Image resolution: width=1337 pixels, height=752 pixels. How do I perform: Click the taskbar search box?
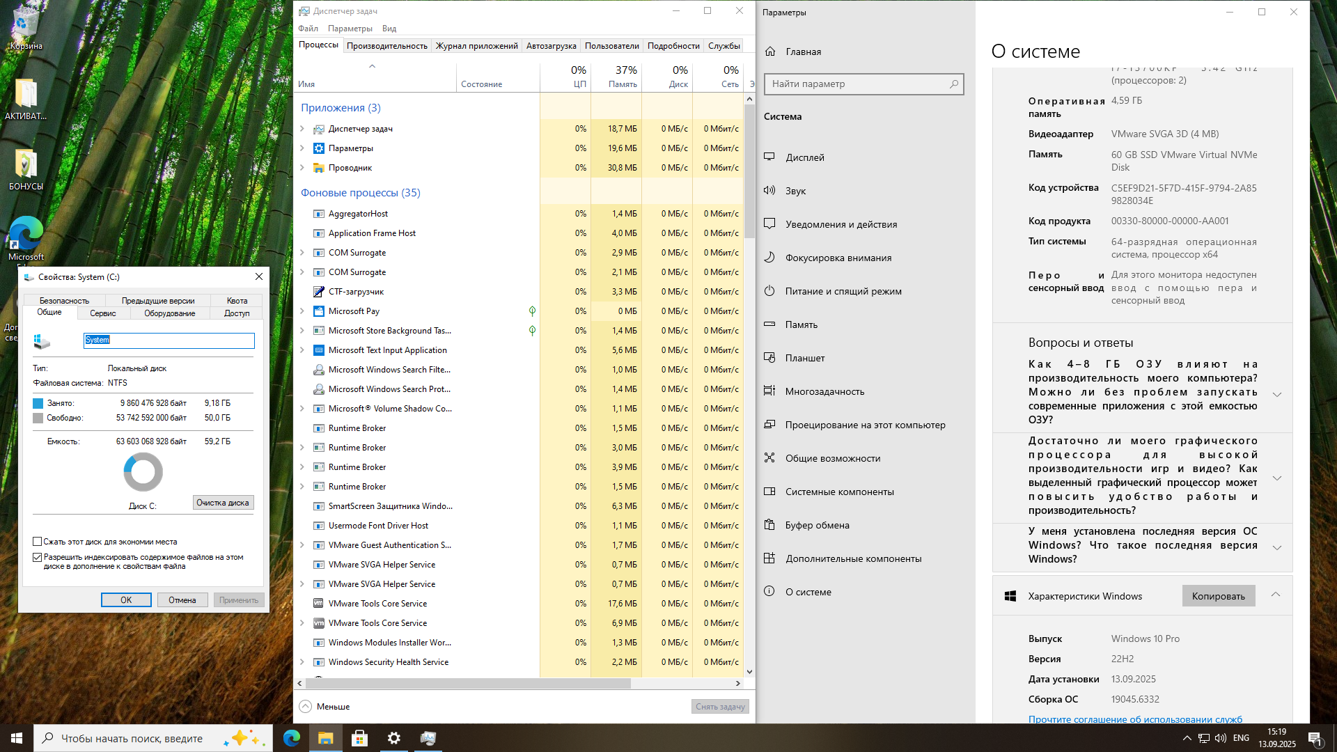click(153, 738)
